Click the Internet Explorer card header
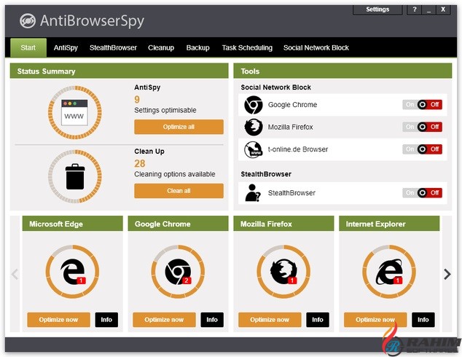 click(x=389, y=224)
